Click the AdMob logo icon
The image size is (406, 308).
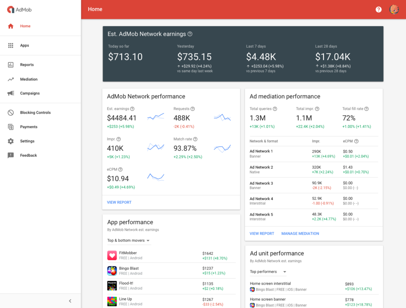click(11, 10)
